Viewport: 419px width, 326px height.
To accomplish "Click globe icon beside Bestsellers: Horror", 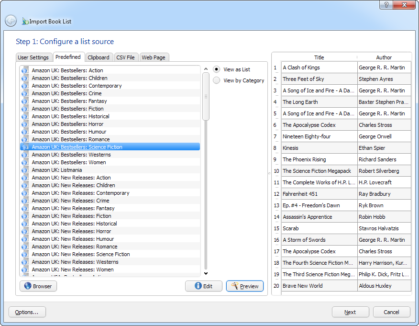I will click(25, 124).
